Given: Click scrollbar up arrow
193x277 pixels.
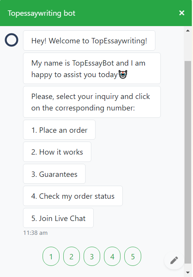Looking at the screenshot, I should click(188, 31).
